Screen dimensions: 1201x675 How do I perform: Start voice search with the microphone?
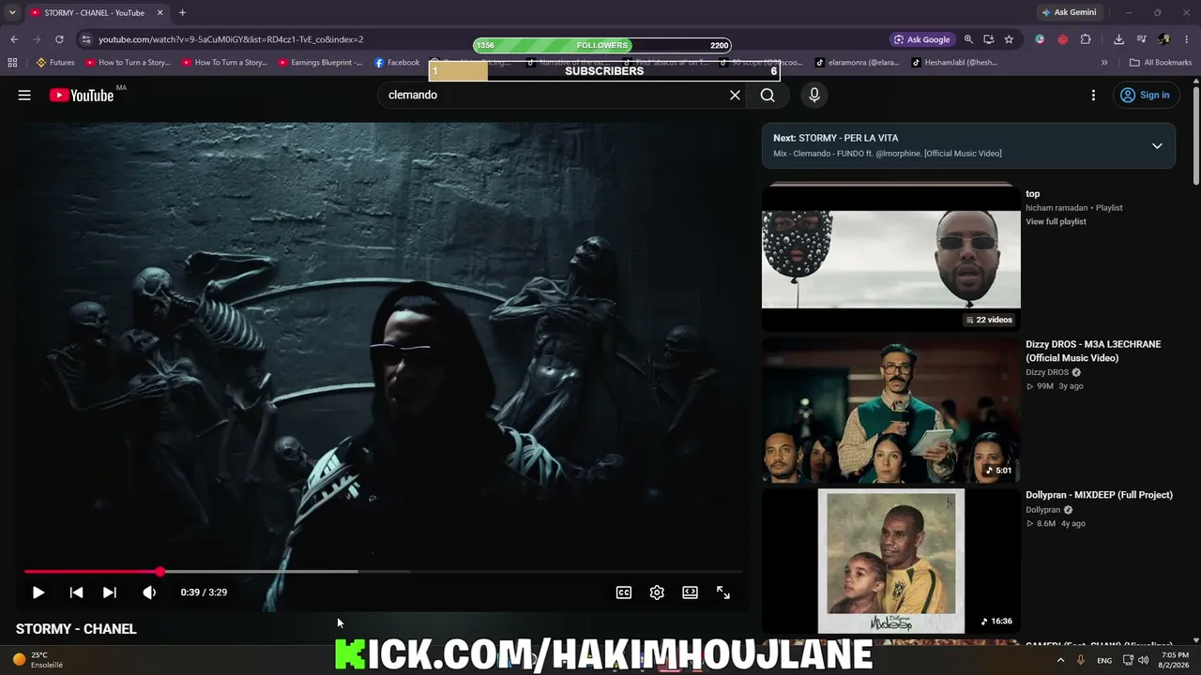[x=814, y=95]
